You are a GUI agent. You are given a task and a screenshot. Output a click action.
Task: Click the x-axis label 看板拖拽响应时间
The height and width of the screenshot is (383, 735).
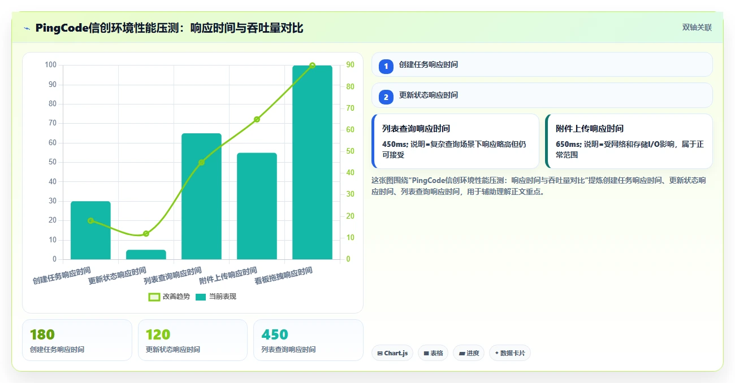click(284, 276)
